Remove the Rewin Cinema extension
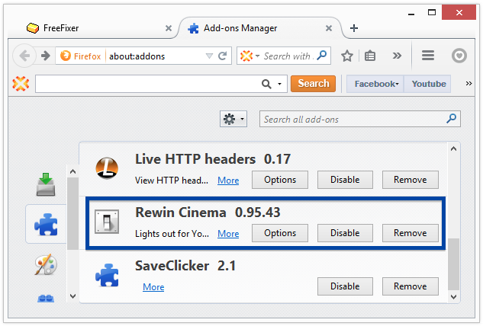 click(411, 233)
